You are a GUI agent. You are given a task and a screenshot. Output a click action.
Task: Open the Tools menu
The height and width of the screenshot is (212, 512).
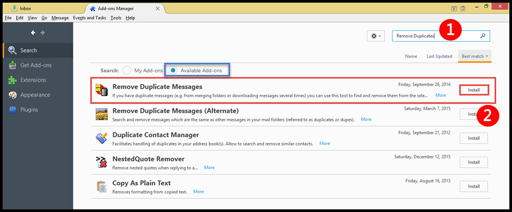click(x=116, y=18)
